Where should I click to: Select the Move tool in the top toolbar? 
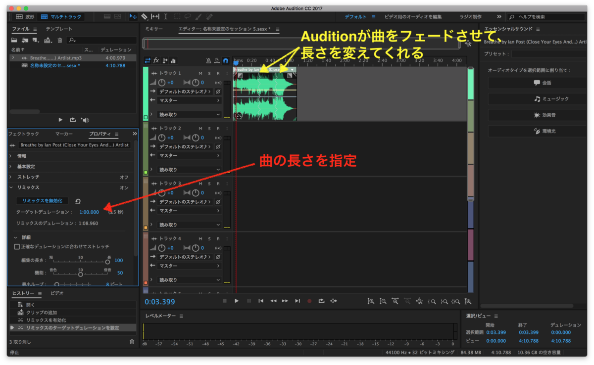click(134, 17)
